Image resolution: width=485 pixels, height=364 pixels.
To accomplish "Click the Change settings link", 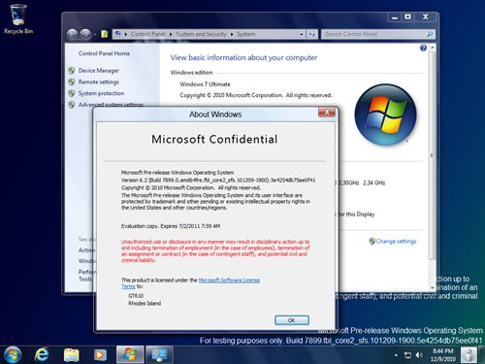I will 396,242.
